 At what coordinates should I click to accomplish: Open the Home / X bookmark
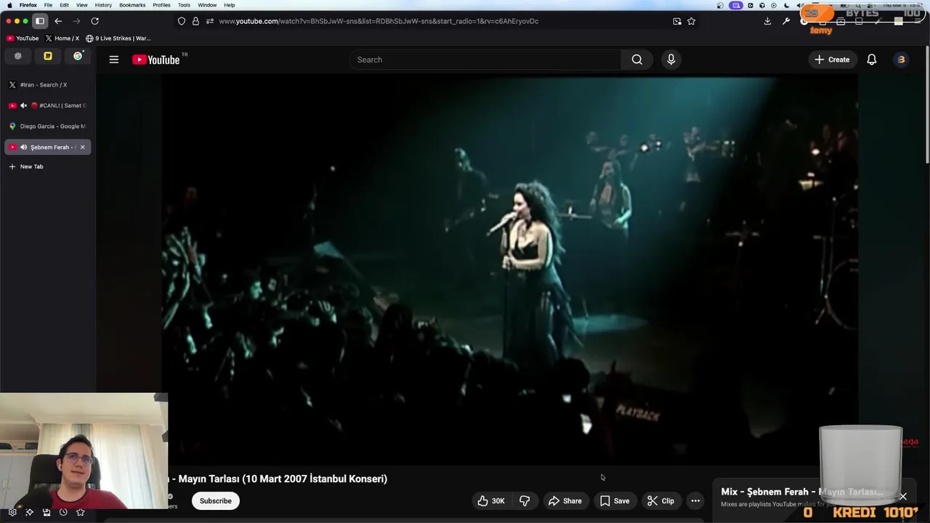pyautogui.click(x=62, y=38)
